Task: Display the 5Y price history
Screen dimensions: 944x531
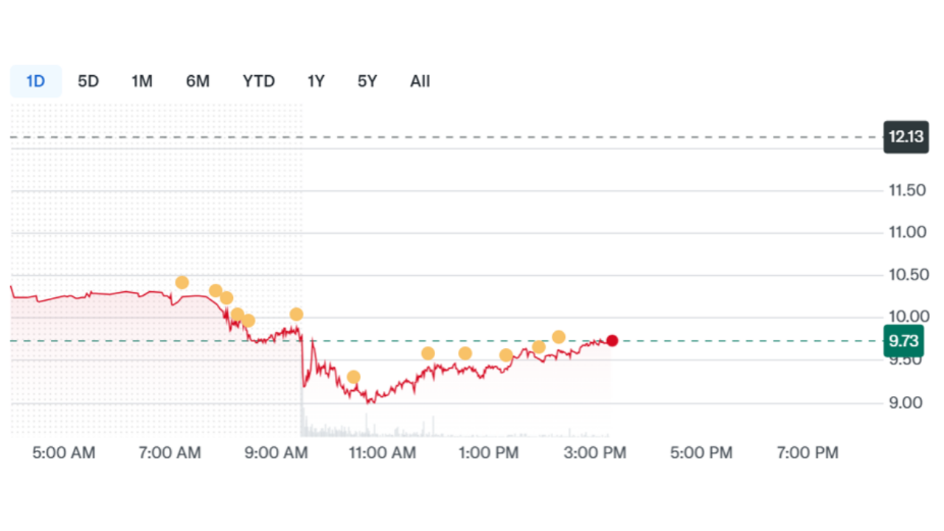Action: point(367,81)
